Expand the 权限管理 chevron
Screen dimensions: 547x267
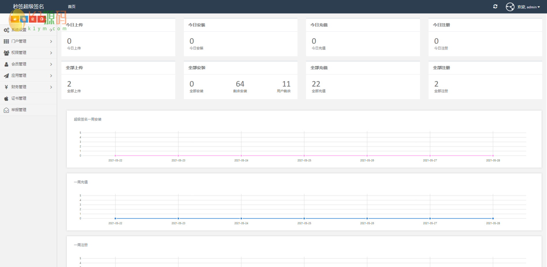51,53
